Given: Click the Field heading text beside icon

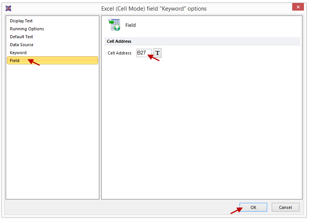Looking at the screenshot, I should (130, 25).
